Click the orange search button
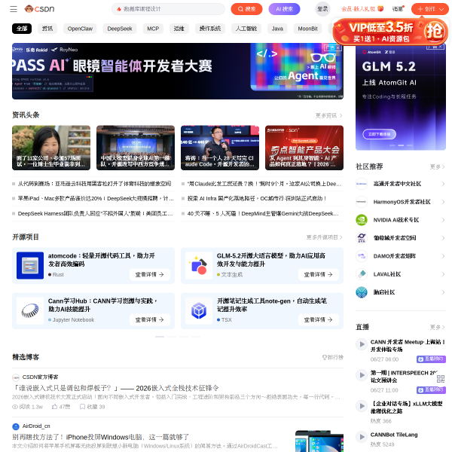Screen dimensions: 452x452 coord(246,9)
